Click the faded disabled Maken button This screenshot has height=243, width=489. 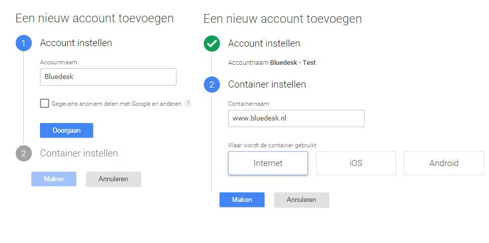(54, 179)
